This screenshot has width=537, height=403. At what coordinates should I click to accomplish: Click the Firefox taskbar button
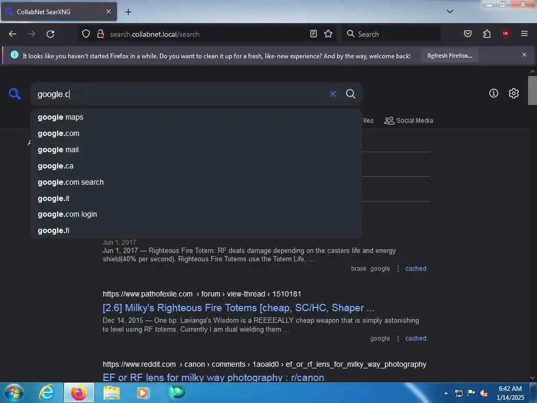79,393
